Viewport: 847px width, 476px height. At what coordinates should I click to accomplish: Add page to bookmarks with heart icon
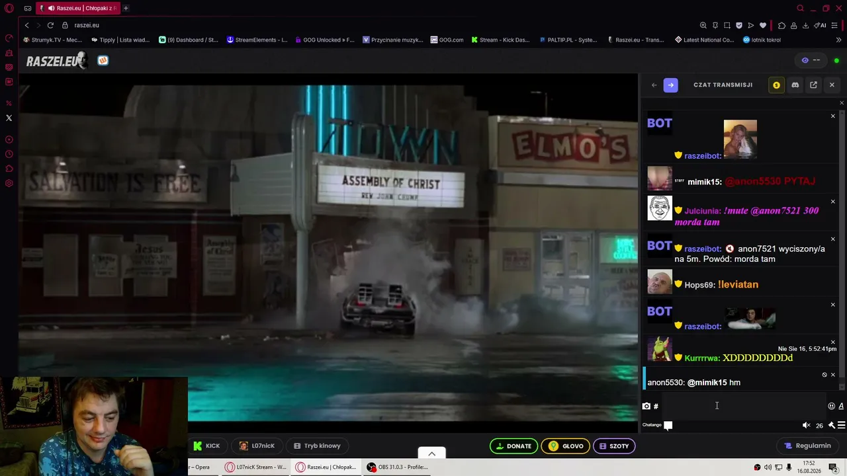click(763, 25)
